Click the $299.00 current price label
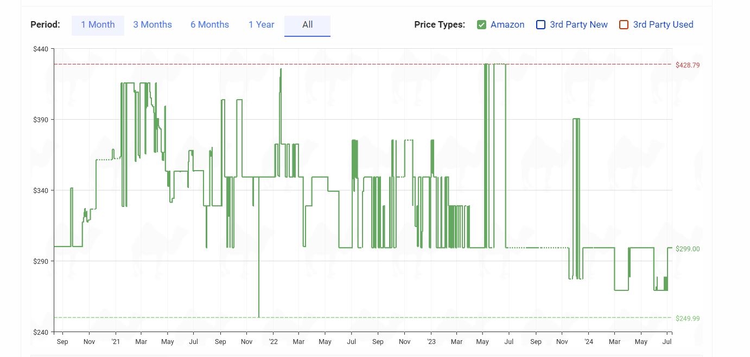The height and width of the screenshot is (357, 750). coord(688,249)
